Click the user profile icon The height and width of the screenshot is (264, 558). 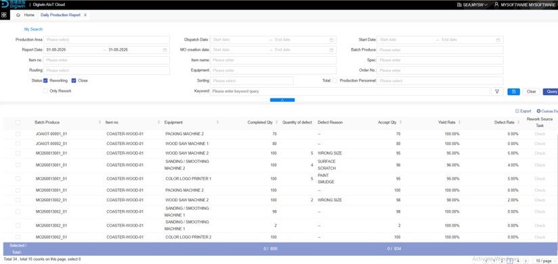[x=496, y=5]
